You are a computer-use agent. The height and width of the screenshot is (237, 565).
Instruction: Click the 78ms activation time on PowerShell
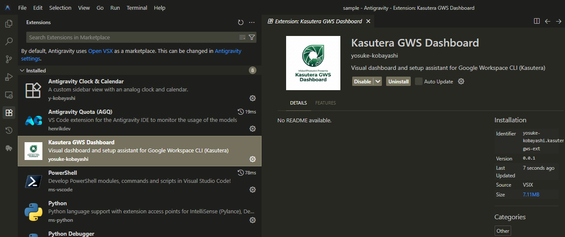(247, 173)
